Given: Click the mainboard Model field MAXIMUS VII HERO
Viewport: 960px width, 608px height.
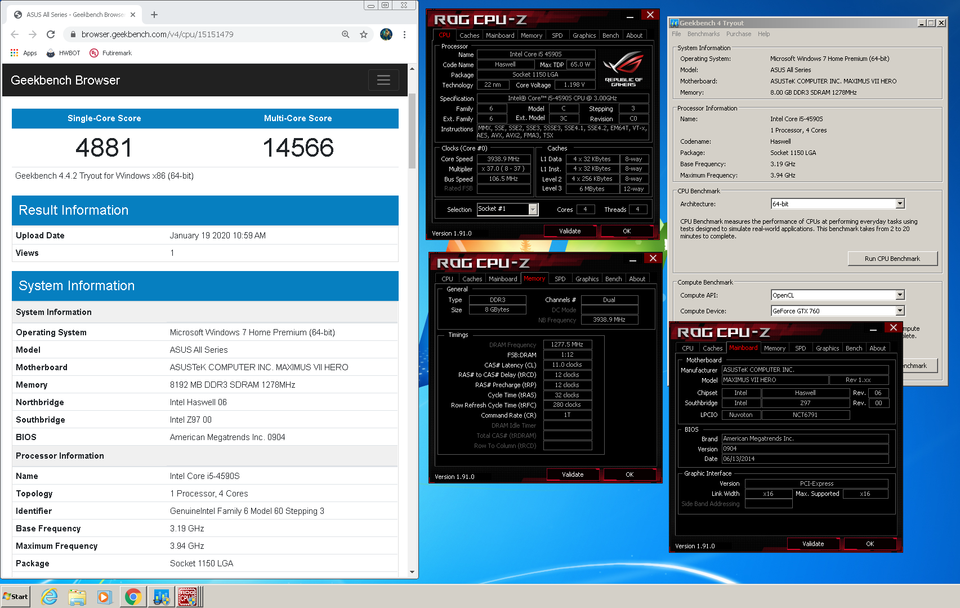Looking at the screenshot, I should point(775,380).
